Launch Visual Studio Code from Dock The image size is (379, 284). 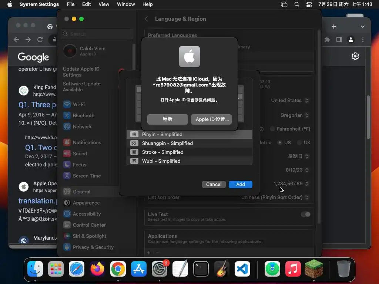click(242, 269)
